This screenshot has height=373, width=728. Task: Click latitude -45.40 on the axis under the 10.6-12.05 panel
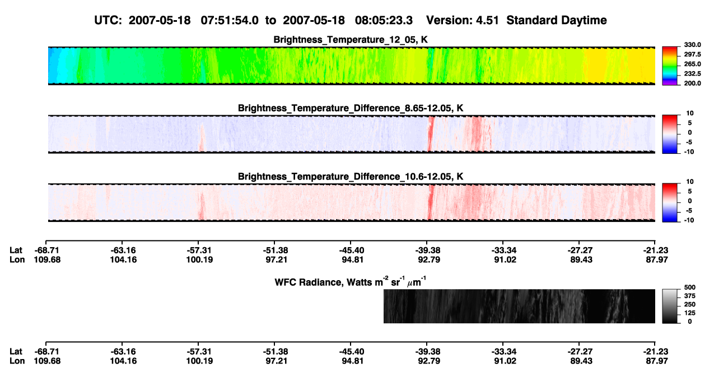[x=351, y=250]
